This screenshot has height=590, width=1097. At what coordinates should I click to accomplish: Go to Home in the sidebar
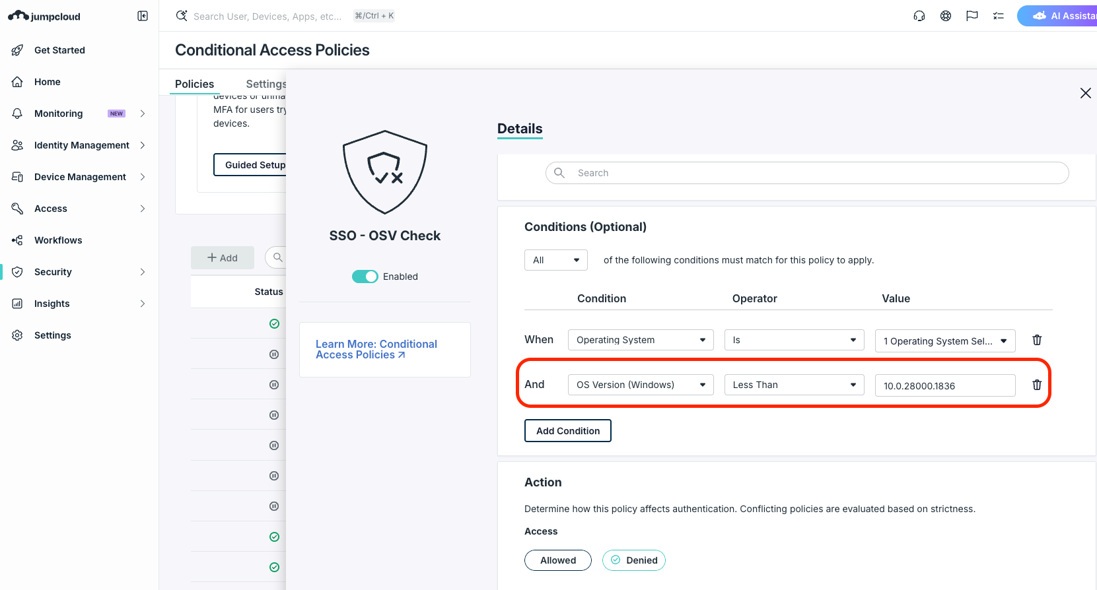pyautogui.click(x=48, y=82)
